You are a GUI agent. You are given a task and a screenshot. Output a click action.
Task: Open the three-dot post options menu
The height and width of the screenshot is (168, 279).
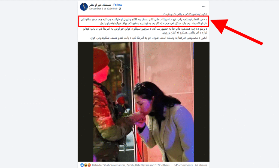tap(204, 7)
